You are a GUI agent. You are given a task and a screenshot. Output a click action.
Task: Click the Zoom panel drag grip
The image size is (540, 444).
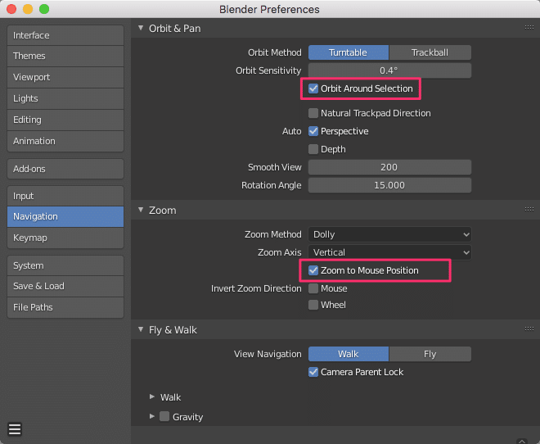529,210
